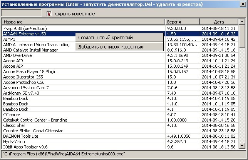Close the 'Установленные программы' window
248x160 pixels.
click(x=243, y=4)
